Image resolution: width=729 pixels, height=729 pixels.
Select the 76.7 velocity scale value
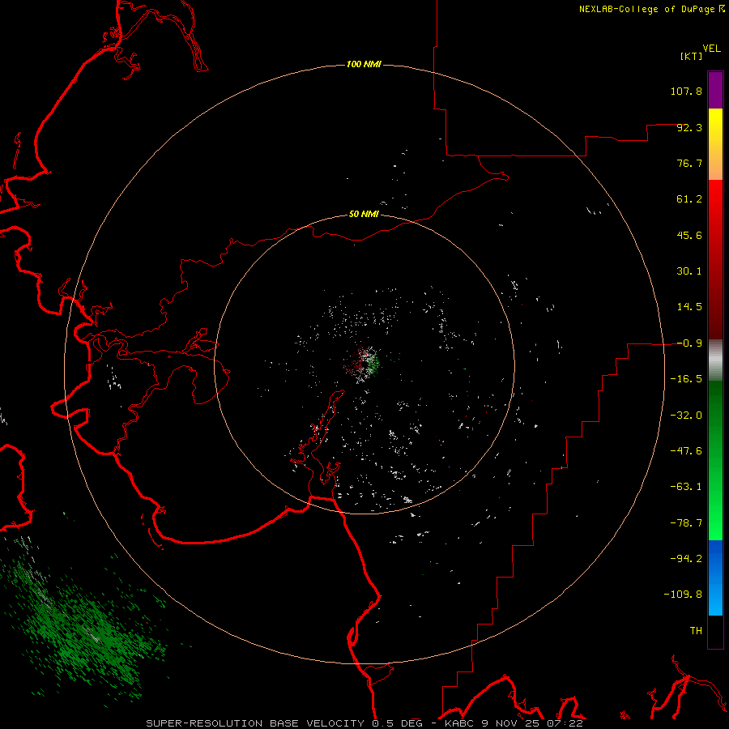[x=689, y=163]
